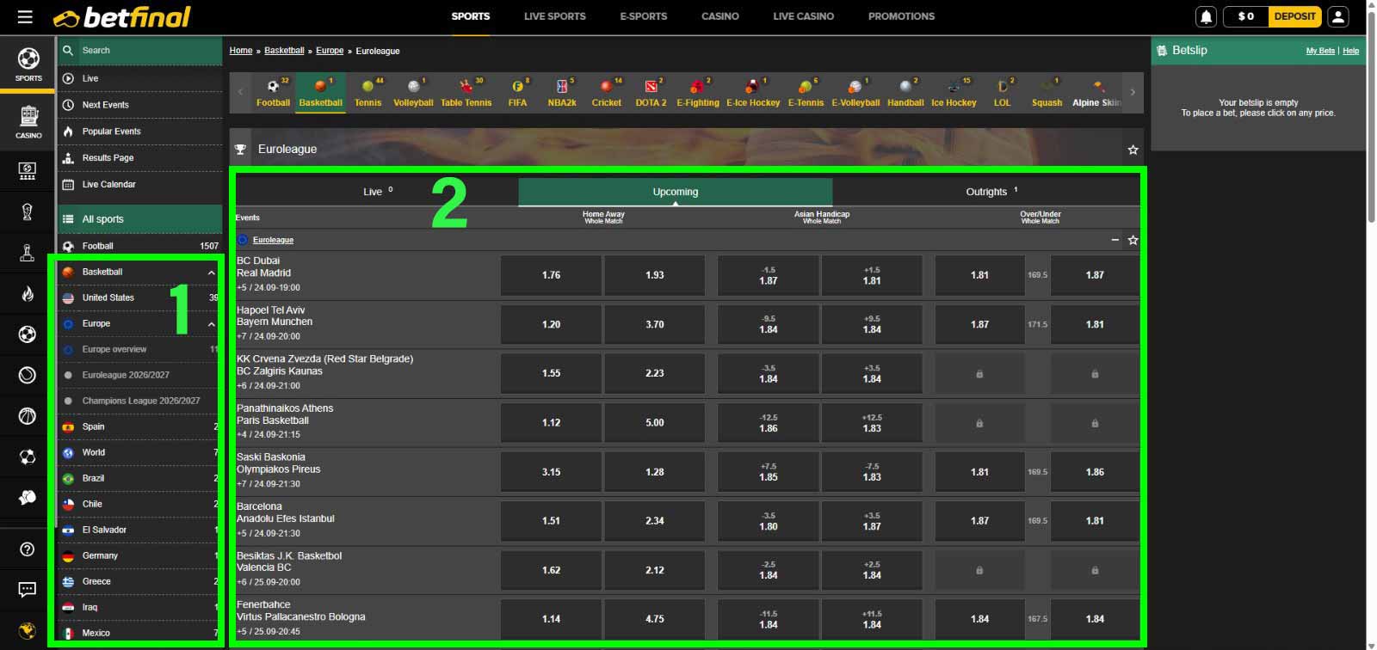Select Euroleague 2026/2027 in sidebar
This screenshot has width=1377, height=650.
pyautogui.click(x=139, y=375)
